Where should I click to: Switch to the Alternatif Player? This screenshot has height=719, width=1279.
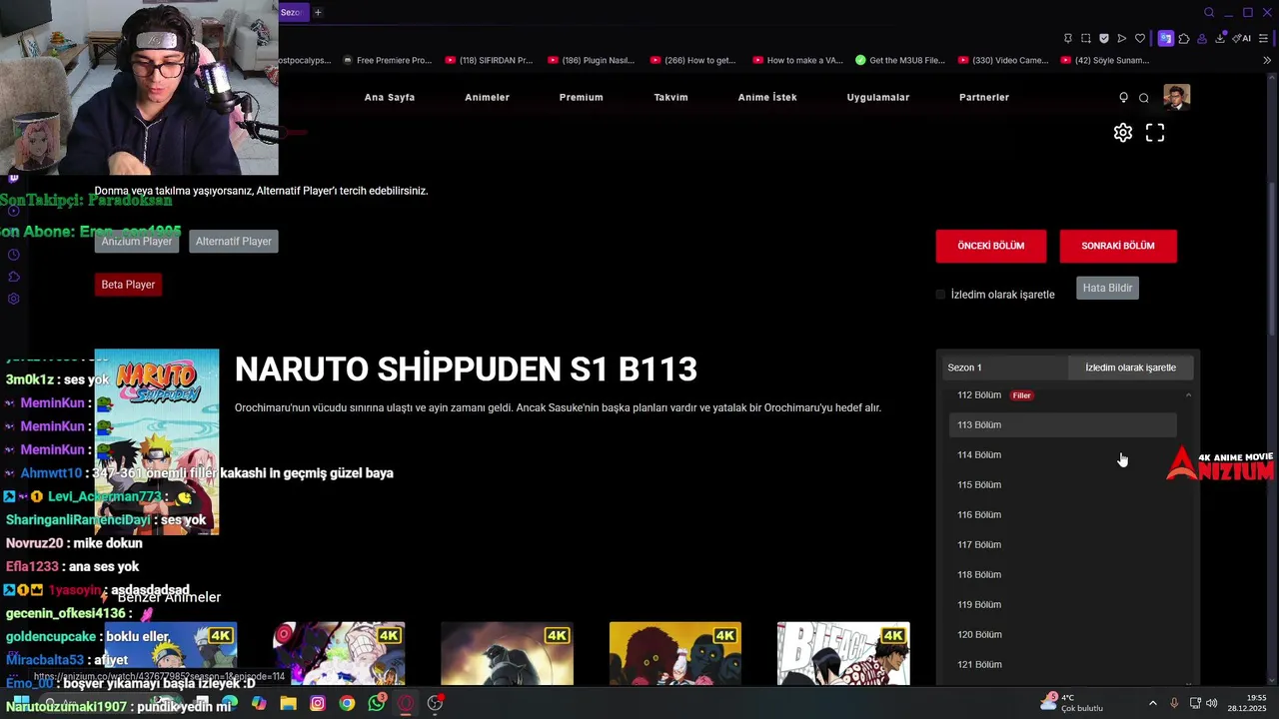coord(233,242)
